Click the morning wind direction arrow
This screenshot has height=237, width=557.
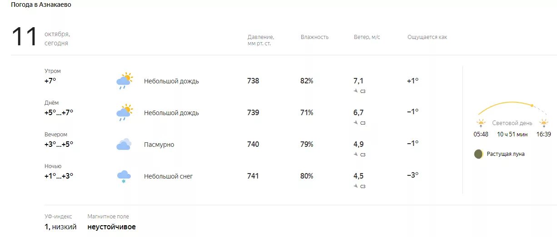click(x=356, y=91)
